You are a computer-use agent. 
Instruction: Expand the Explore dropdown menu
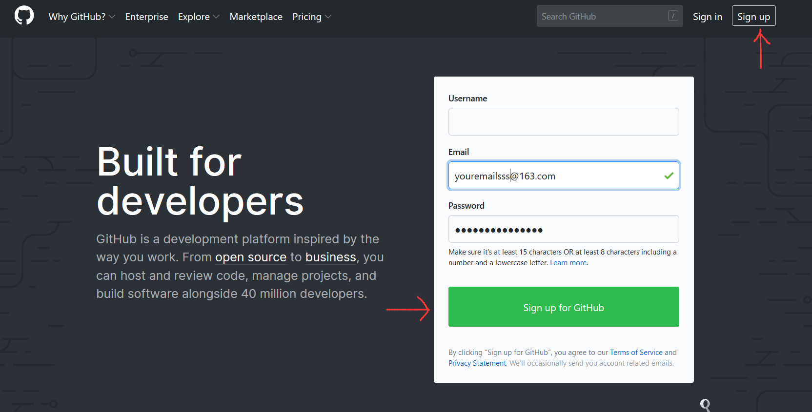[199, 17]
